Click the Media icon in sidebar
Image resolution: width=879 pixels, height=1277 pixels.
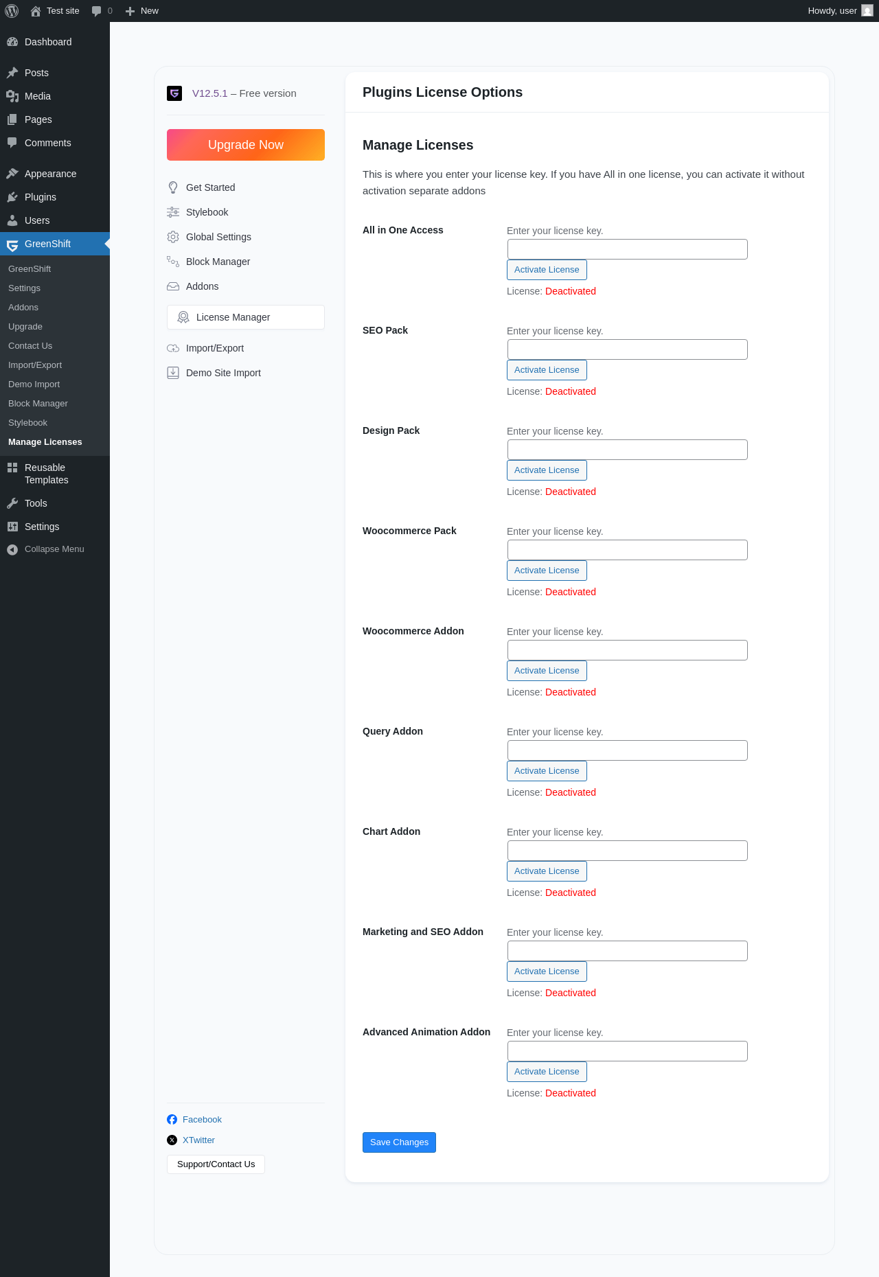click(12, 96)
